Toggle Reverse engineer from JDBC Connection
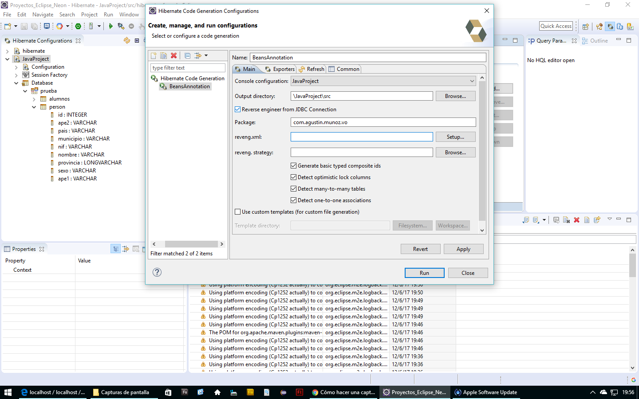The width and height of the screenshot is (639, 399). [x=238, y=110]
